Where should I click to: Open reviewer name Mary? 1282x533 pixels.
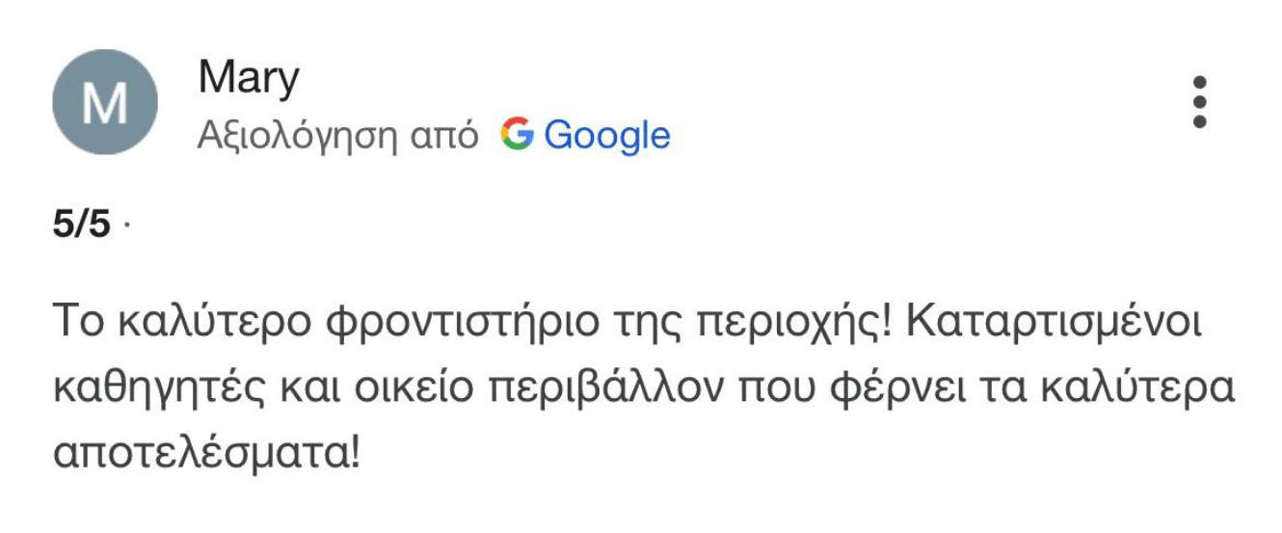click(249, 78)
